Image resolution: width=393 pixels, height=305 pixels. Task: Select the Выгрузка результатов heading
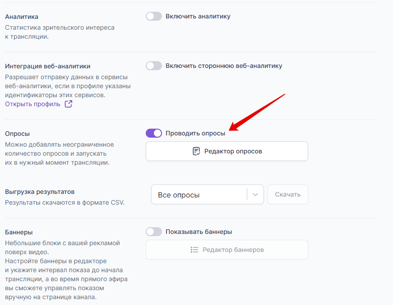click(40, 192)
